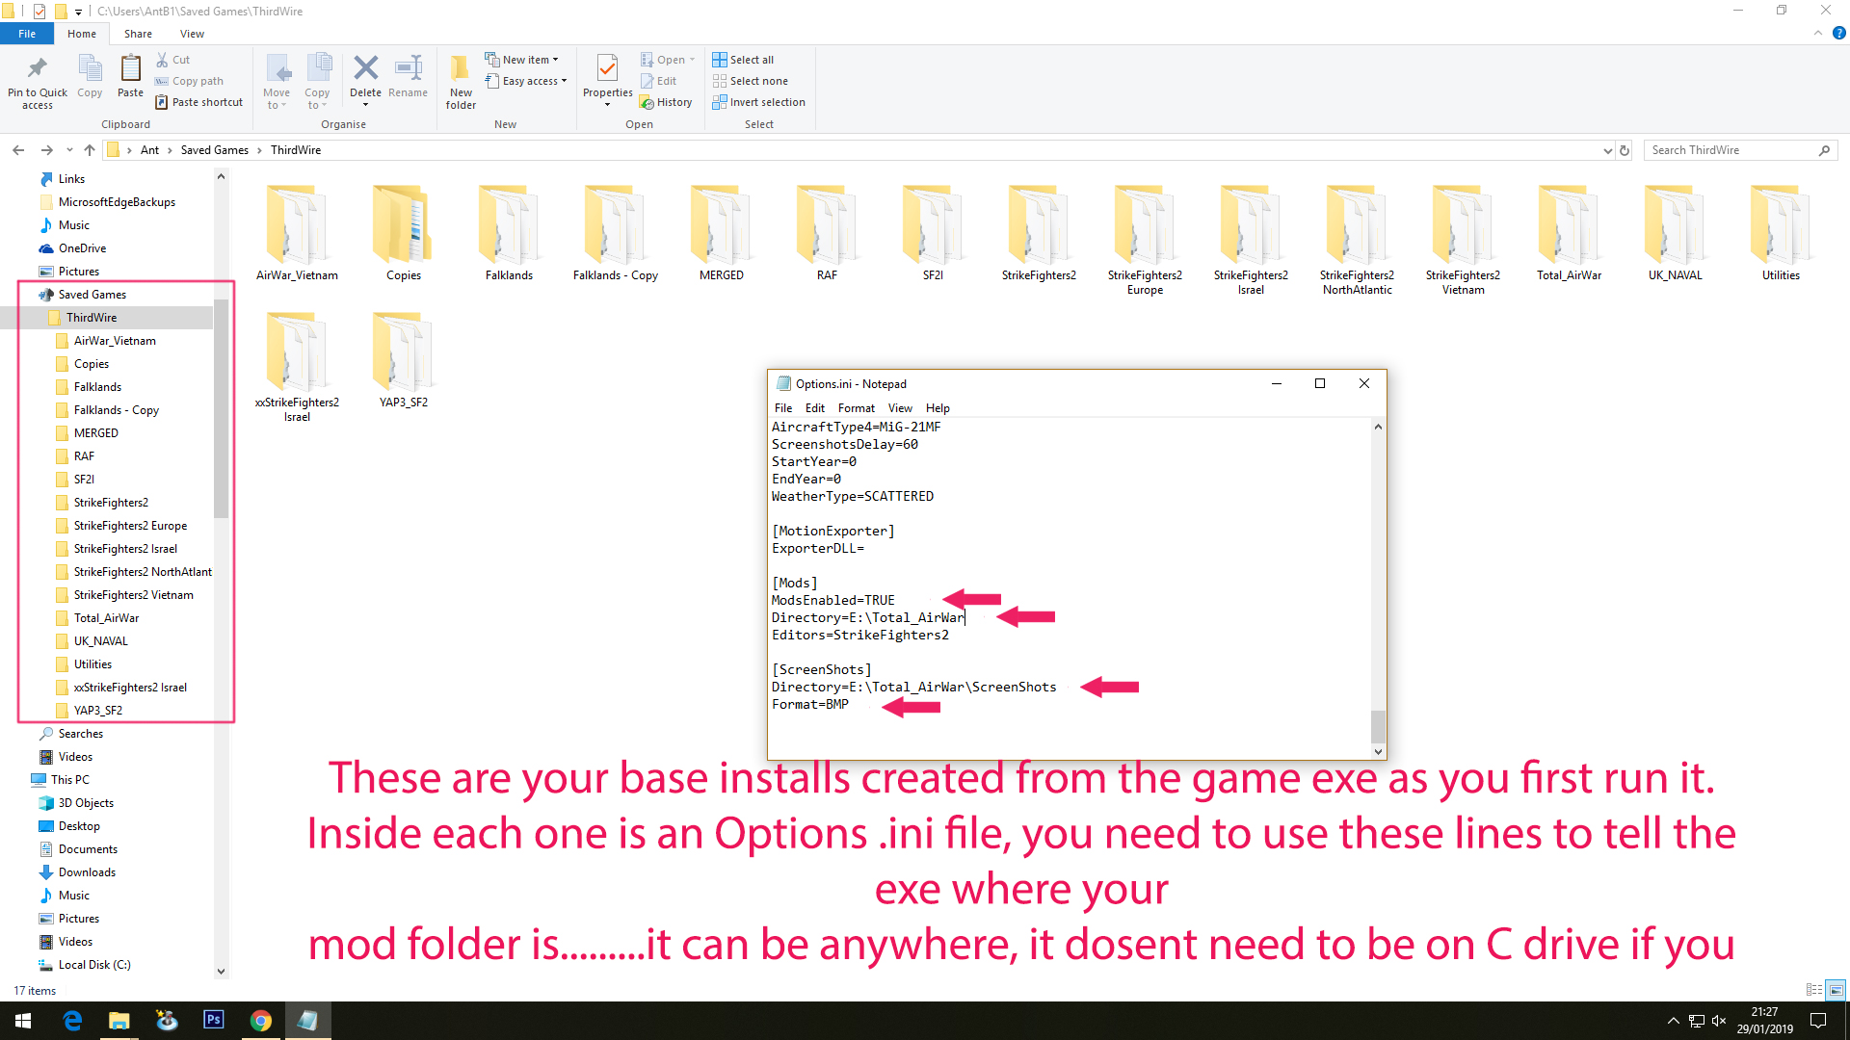Show hidden system tray icons
This screenshot has width=1850, height=1040.
point(1674,1021)
